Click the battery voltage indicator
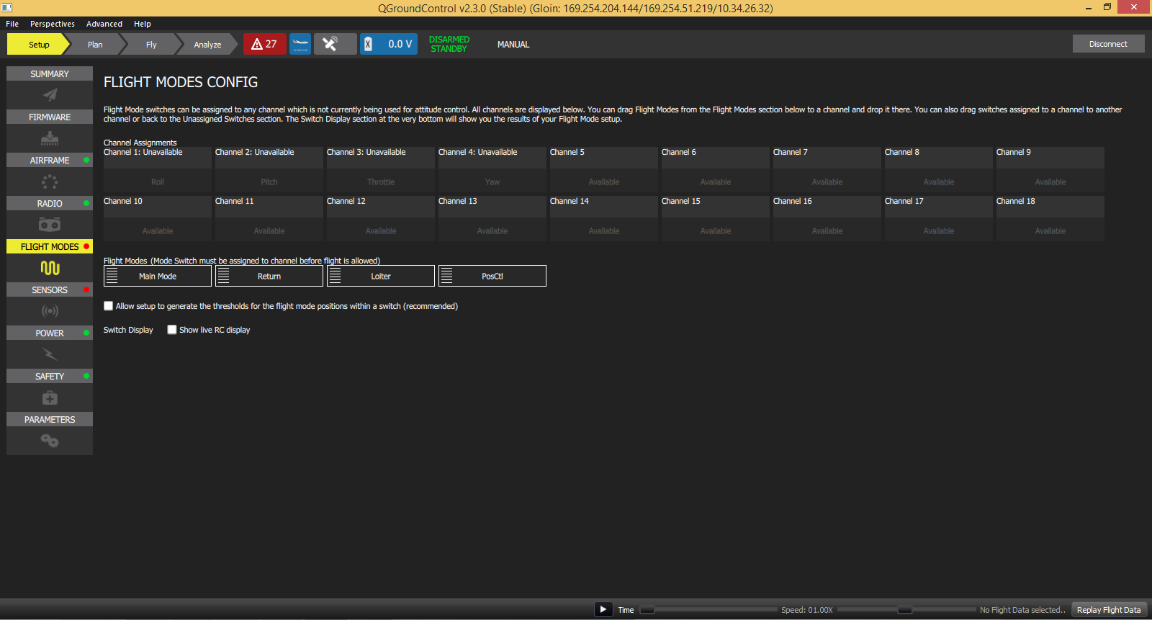1152x620 pixels. click(x=389, y=44)
